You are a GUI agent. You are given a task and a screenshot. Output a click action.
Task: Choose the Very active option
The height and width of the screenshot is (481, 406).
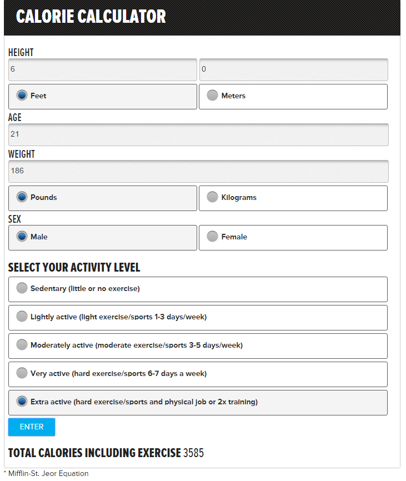tap(198, 374)
